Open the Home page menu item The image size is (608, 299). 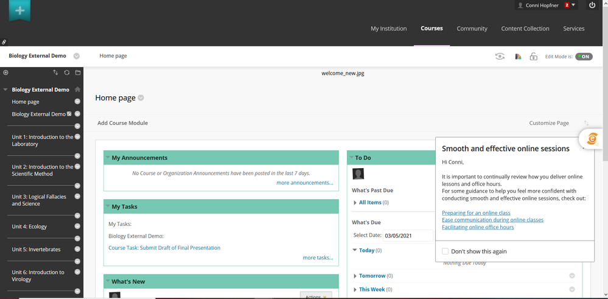pos(25,102)
